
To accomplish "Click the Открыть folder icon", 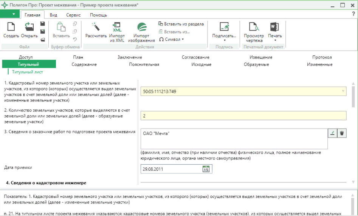I will point(29,27).
